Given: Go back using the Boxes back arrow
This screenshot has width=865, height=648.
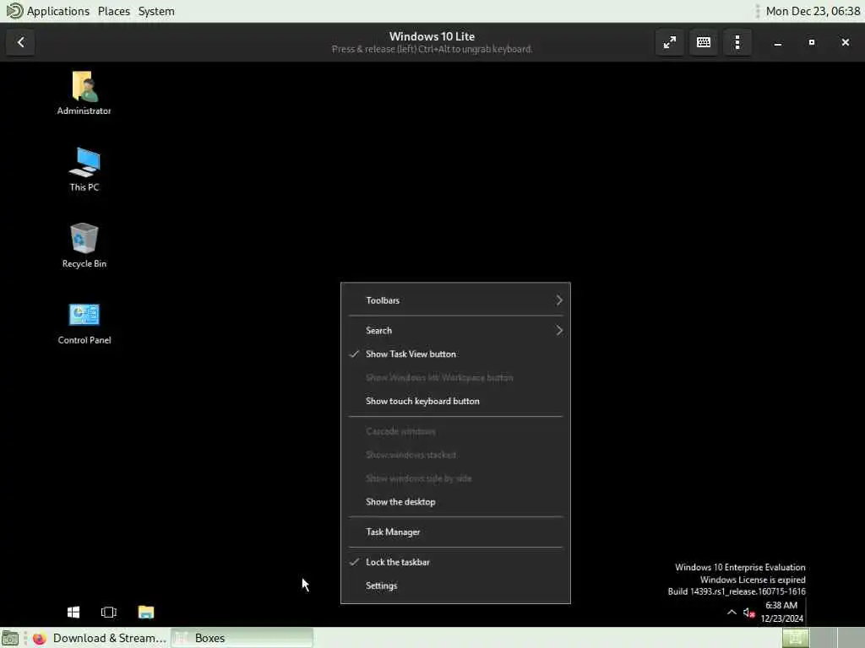Looking at the screenshot, I should tap(20, 42).
